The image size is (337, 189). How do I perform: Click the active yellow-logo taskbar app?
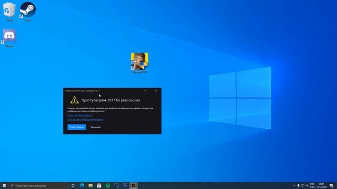133,185
